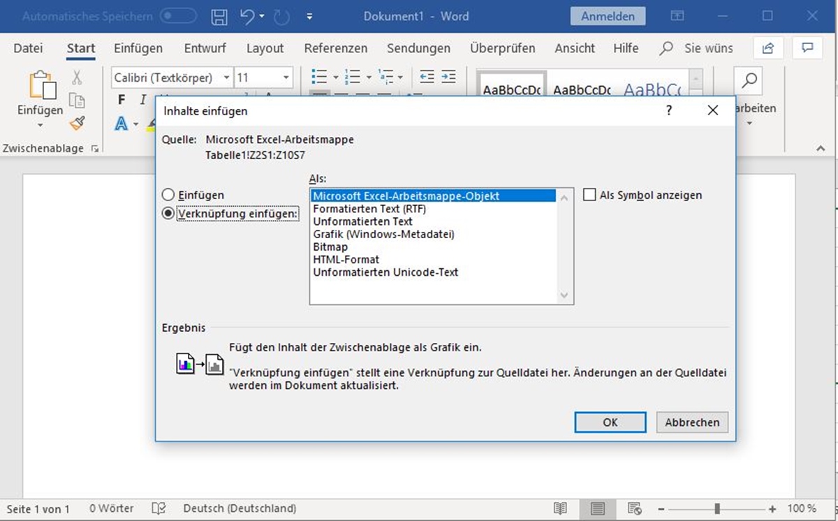Increase indent with the ribbon icon
838x521 pixels.
point(448,77)
